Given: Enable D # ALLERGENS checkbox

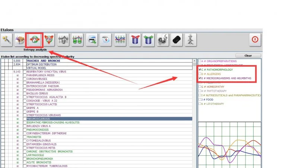Looking at the screenshot, I should pyautogui.click(x=200, y=74).
